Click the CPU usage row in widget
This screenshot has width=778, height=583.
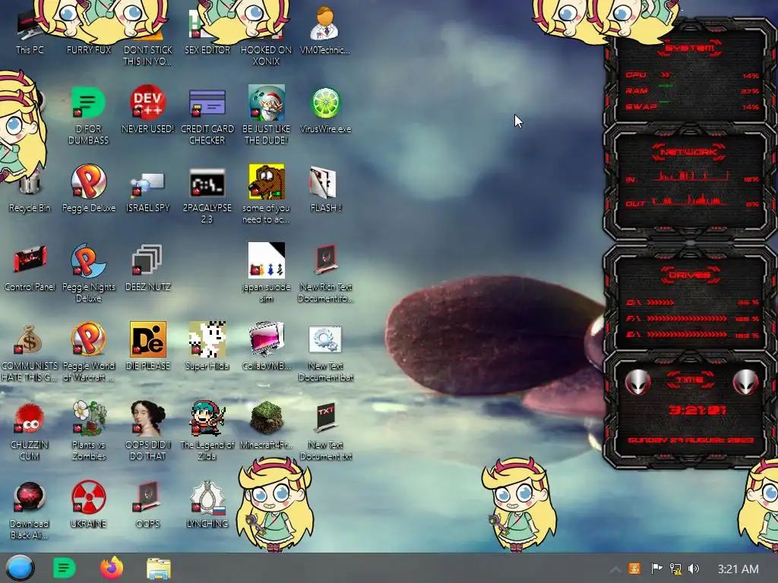(692, 75)
